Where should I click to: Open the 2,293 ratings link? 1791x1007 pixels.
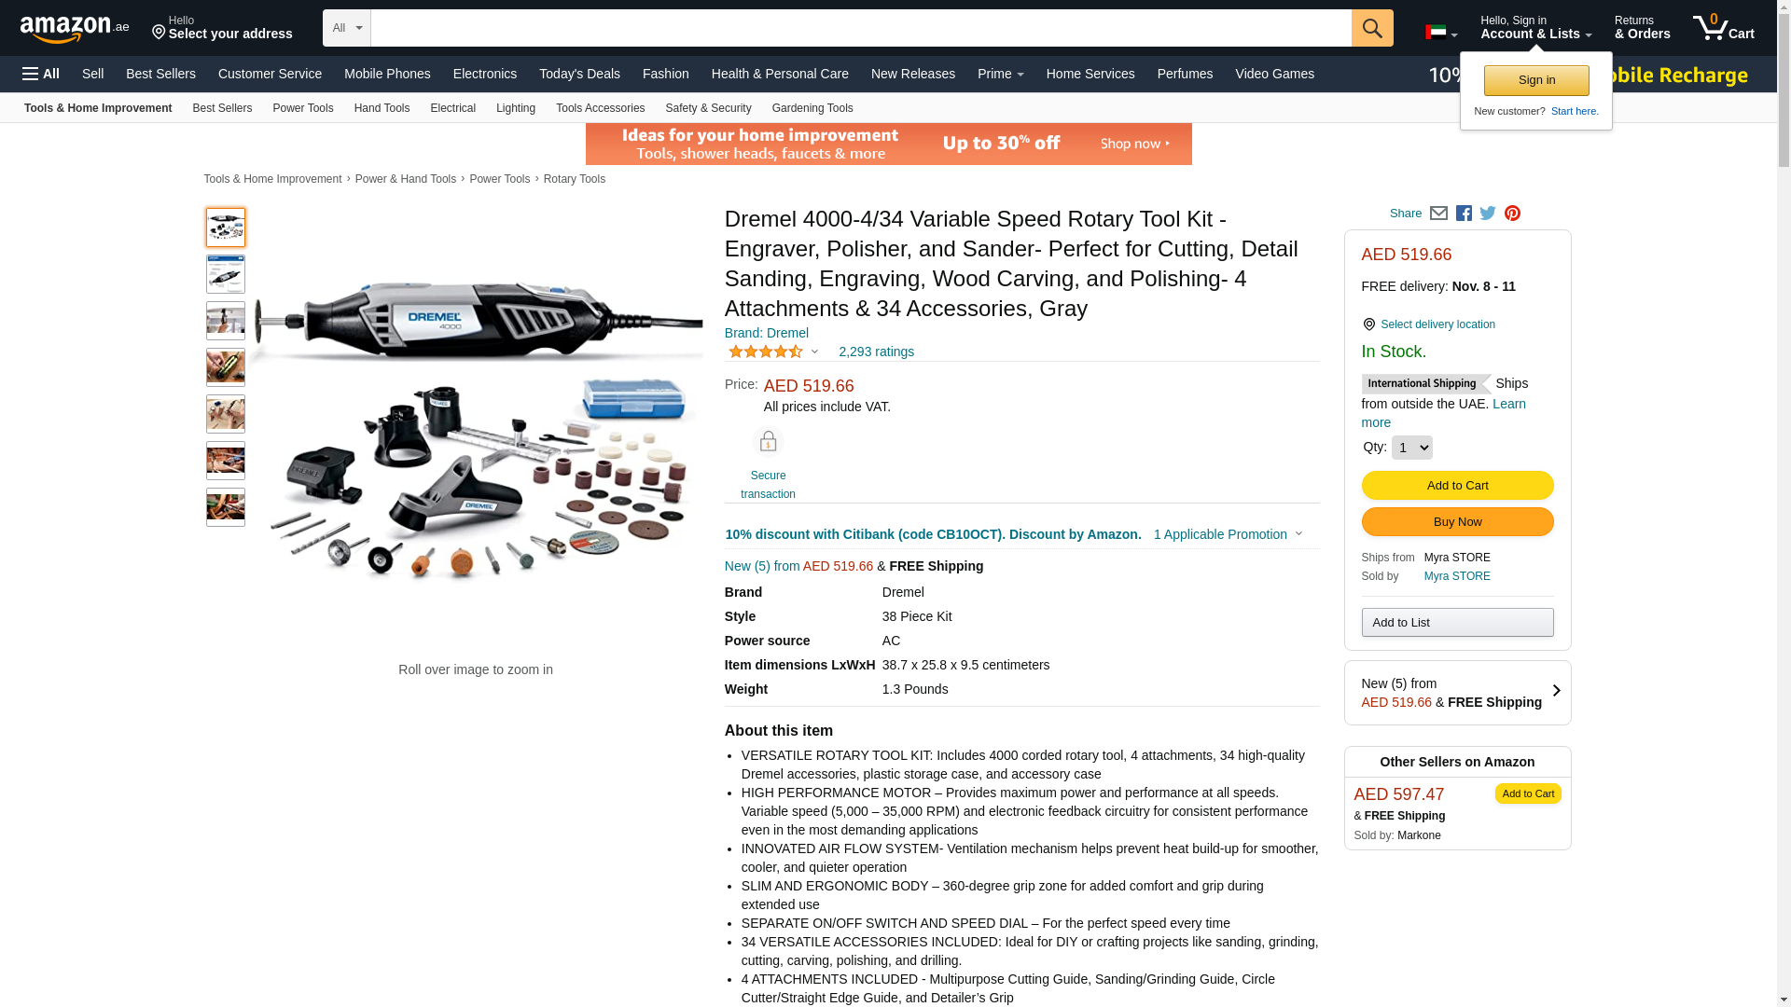pyautogui.click(x=876, y=352)
